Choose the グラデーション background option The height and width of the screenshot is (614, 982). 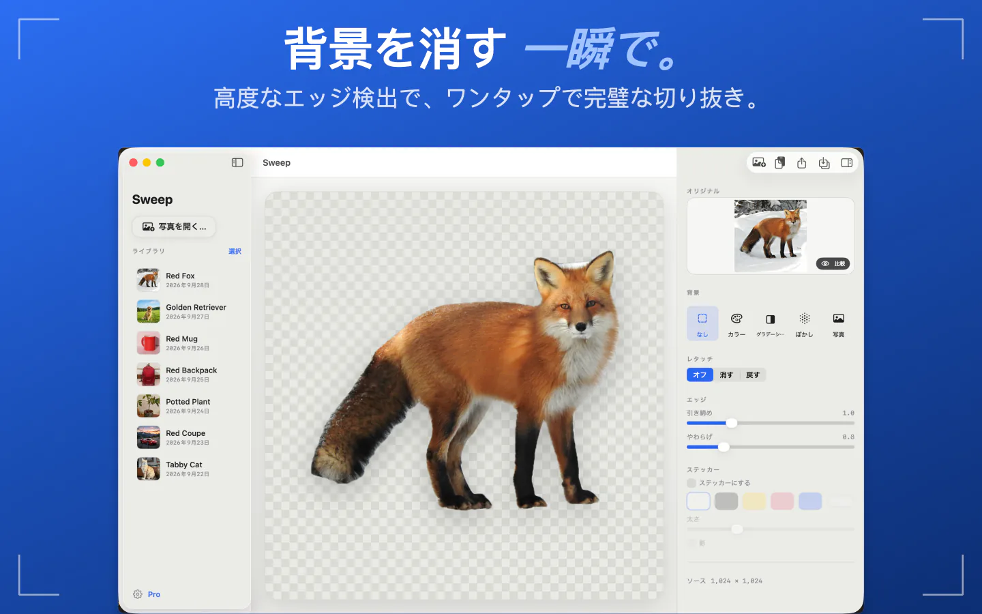[x=771, y=323]
